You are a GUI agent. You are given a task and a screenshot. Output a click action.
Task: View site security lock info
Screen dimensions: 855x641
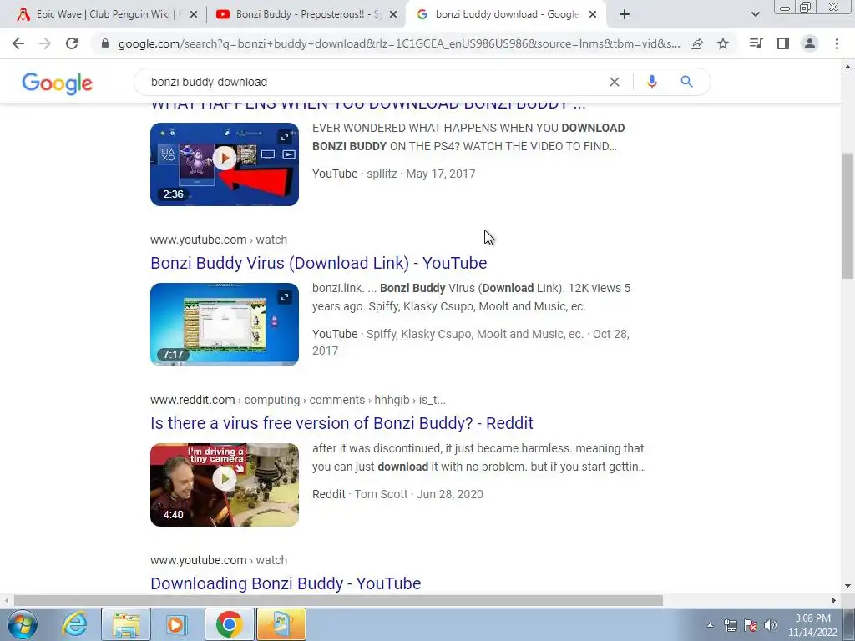point(105,43)
